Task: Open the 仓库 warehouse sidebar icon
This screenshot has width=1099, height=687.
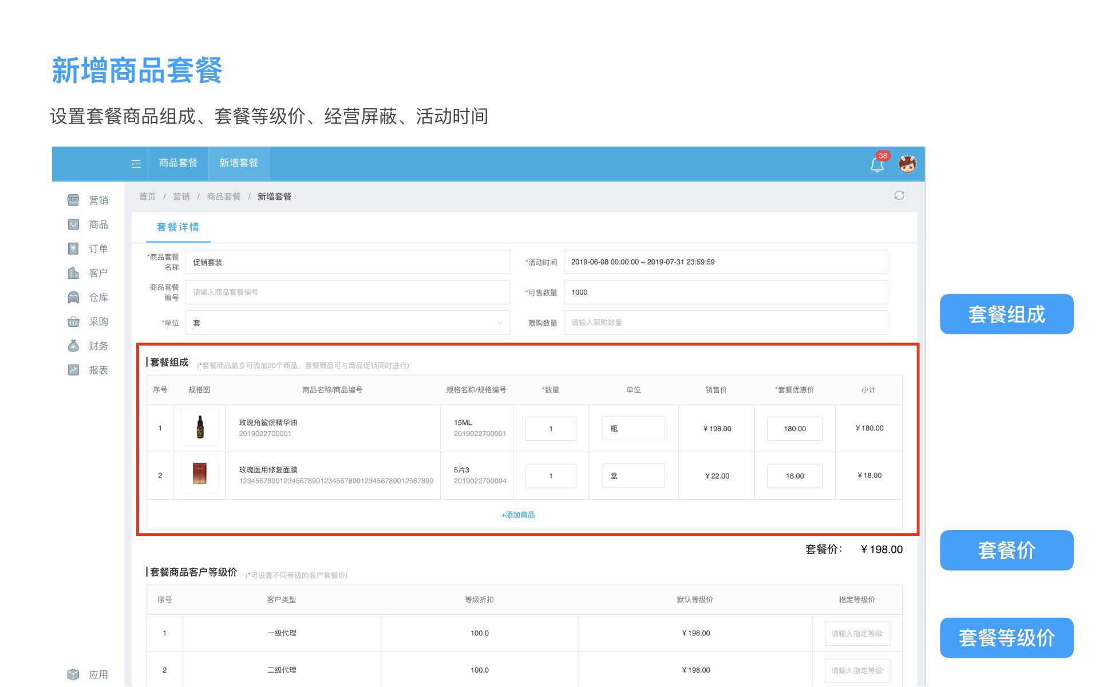Action: [x=73, y=297]
